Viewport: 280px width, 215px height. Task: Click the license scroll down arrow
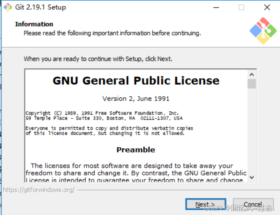click(x=252, y=177)
